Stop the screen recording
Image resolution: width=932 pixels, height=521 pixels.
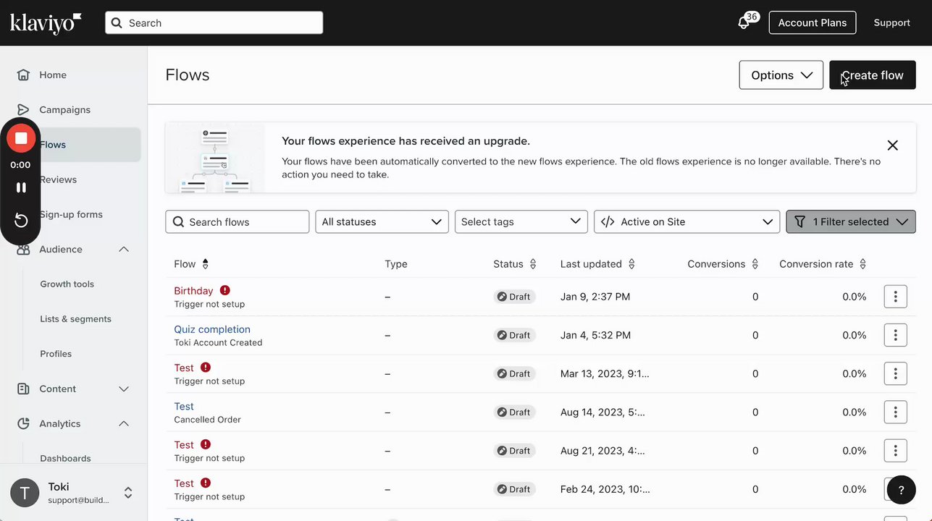pyautogui.click(x=21, y=138)
